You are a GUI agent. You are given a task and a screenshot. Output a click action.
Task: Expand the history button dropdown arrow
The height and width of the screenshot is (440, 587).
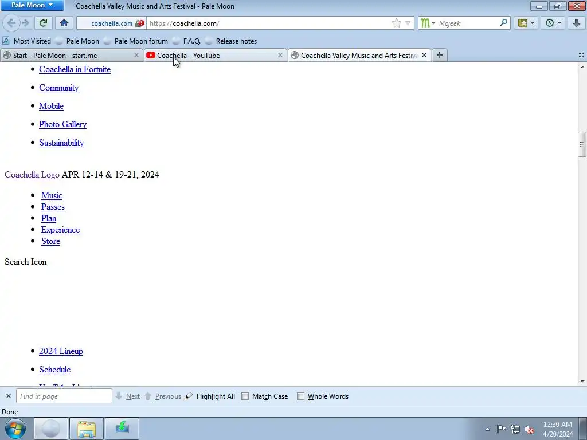(x=559, y=23)
